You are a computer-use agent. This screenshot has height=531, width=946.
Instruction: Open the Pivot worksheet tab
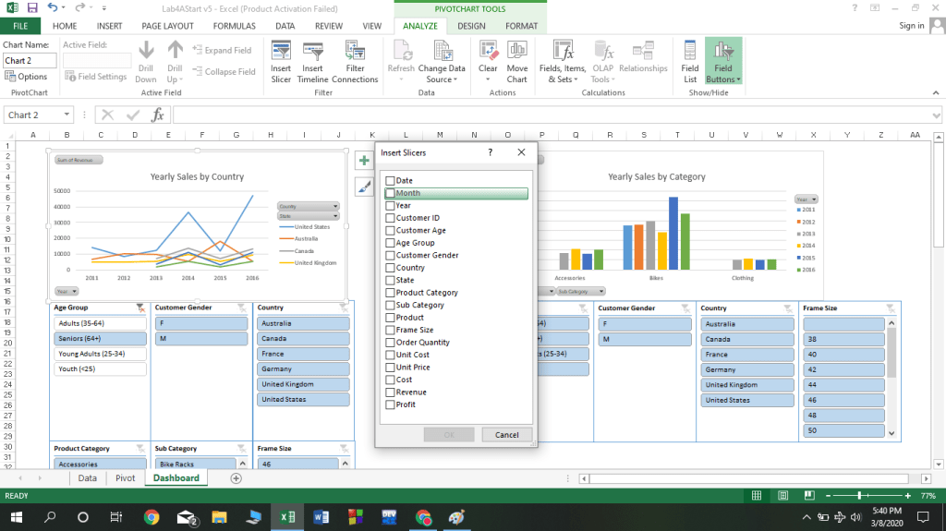(125, 478)
